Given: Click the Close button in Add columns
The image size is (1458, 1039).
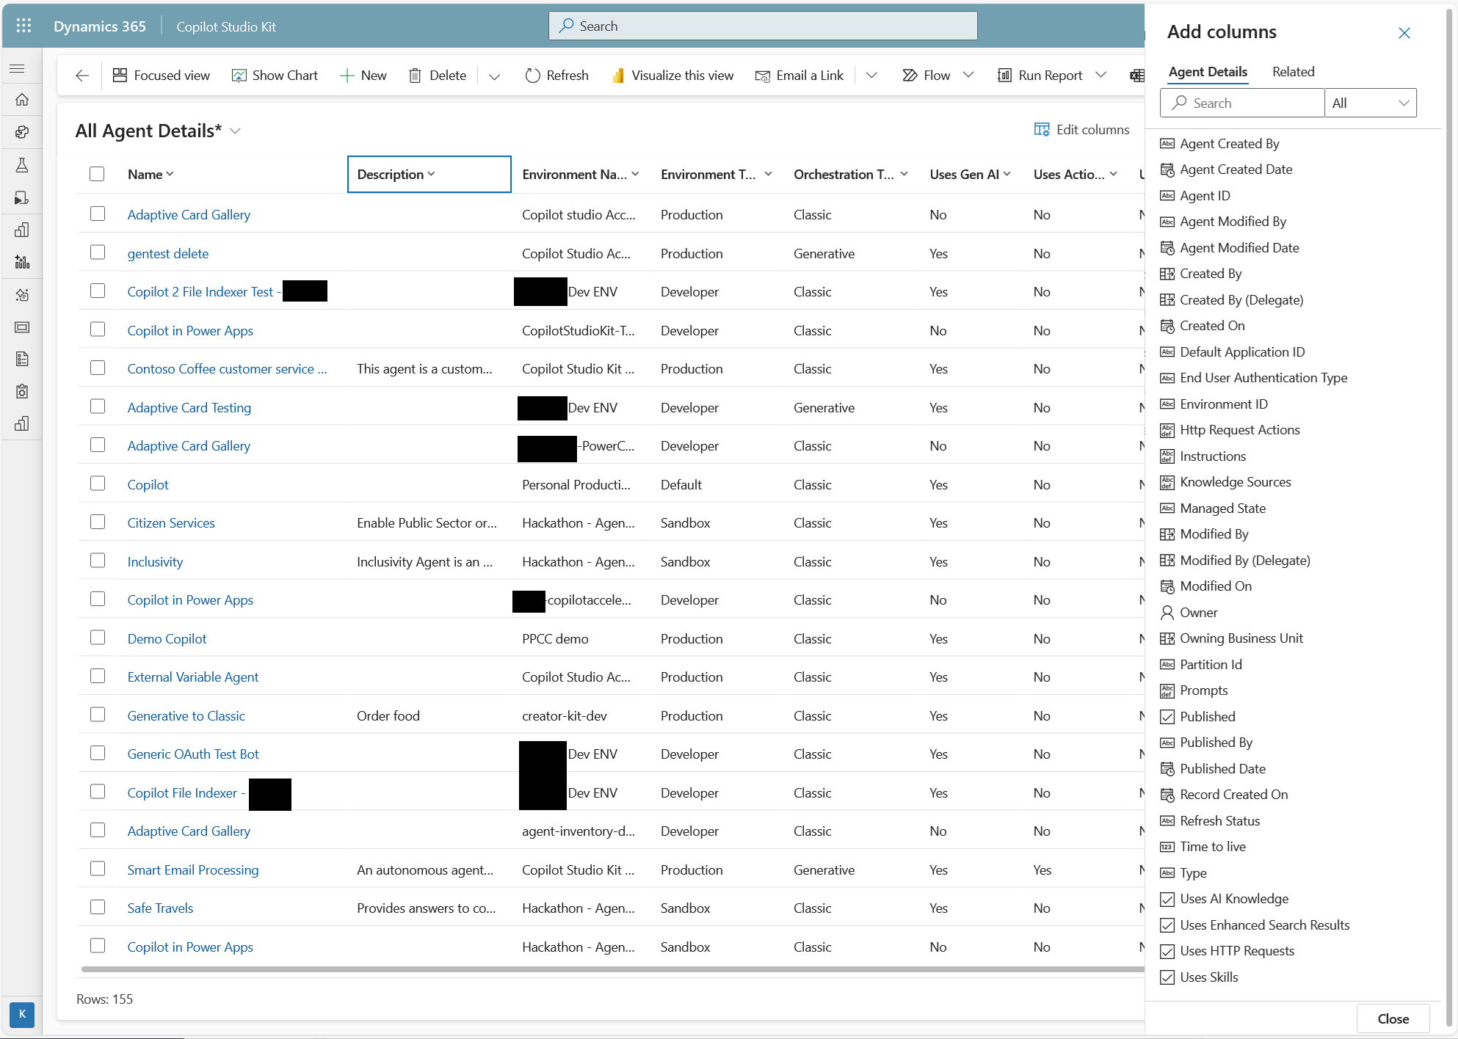Looking at the screenshot, I should 1392,1018.
